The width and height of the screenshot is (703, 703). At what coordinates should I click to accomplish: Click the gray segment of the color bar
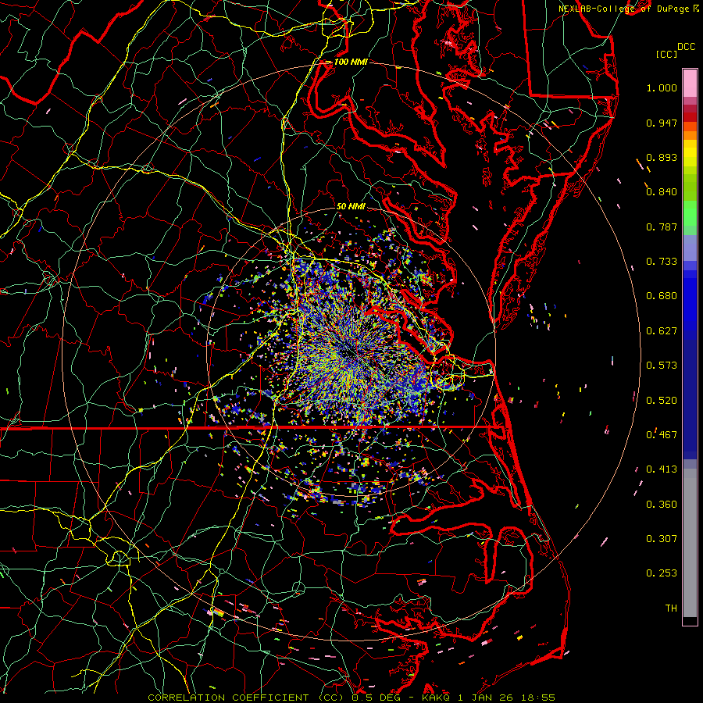[690, 543]
